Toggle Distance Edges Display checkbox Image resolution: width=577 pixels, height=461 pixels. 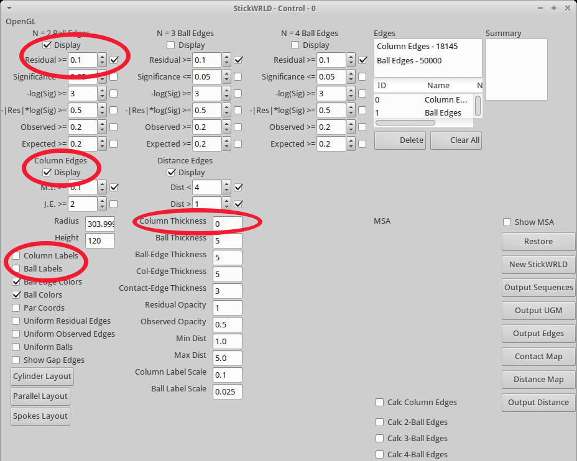(x=171, y=173)
